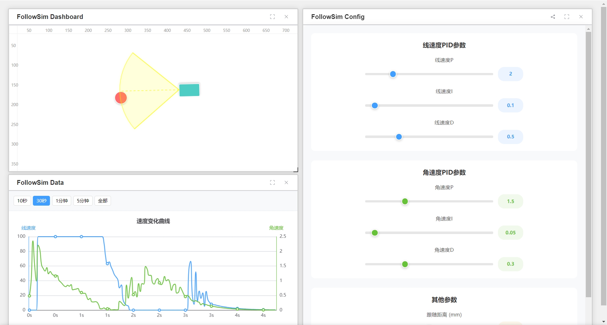Viewport: 607px width, 325px height.
Task: Maximize the FollowSim Dashboard panel
Action: click(273, 17)
